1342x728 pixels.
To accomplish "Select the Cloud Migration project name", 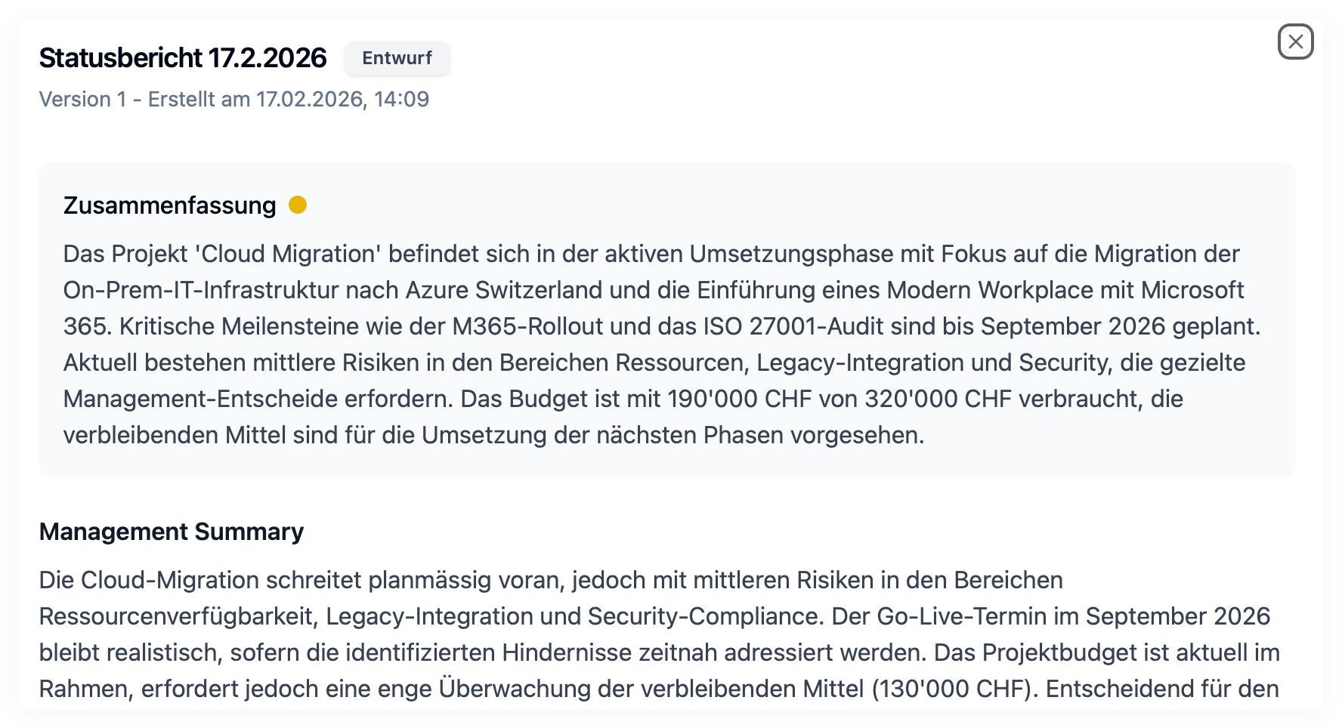I will (287, 253).
